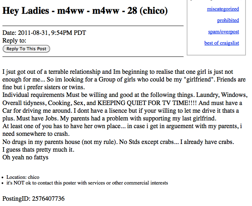The height and width of the screenshot is (206, 252).
Task: Click the 'Hey Ladies' post title heading
Action: [85, 11]
